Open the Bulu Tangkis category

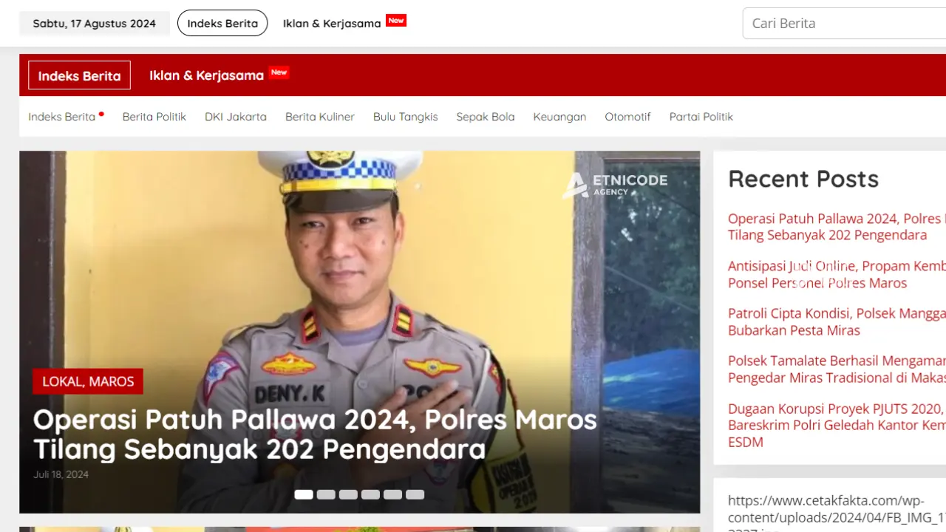pyautogui.click(x=405, y=117)
